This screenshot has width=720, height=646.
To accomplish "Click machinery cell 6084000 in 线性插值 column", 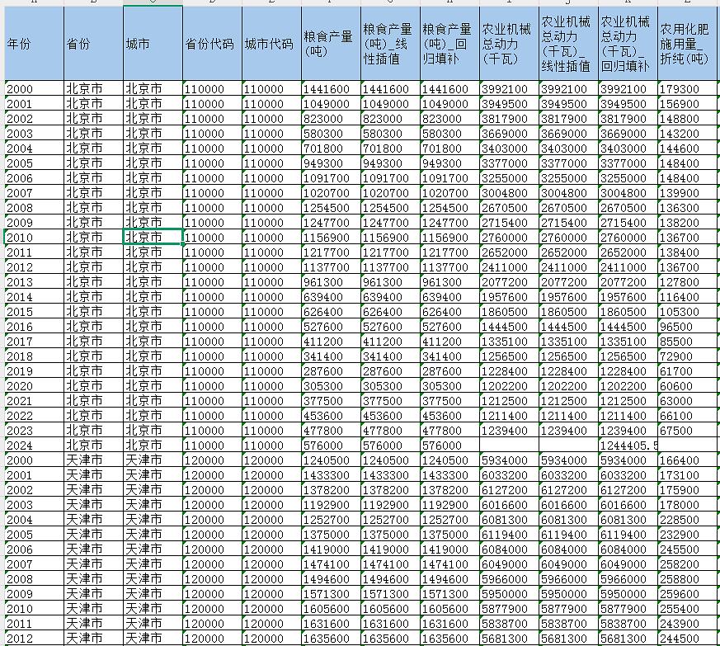I will coord(569,549).
